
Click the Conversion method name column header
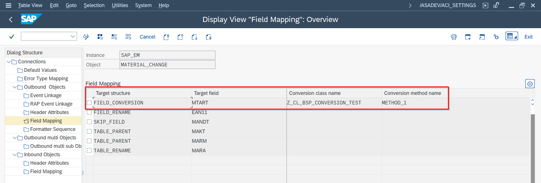tap(415, 93)
